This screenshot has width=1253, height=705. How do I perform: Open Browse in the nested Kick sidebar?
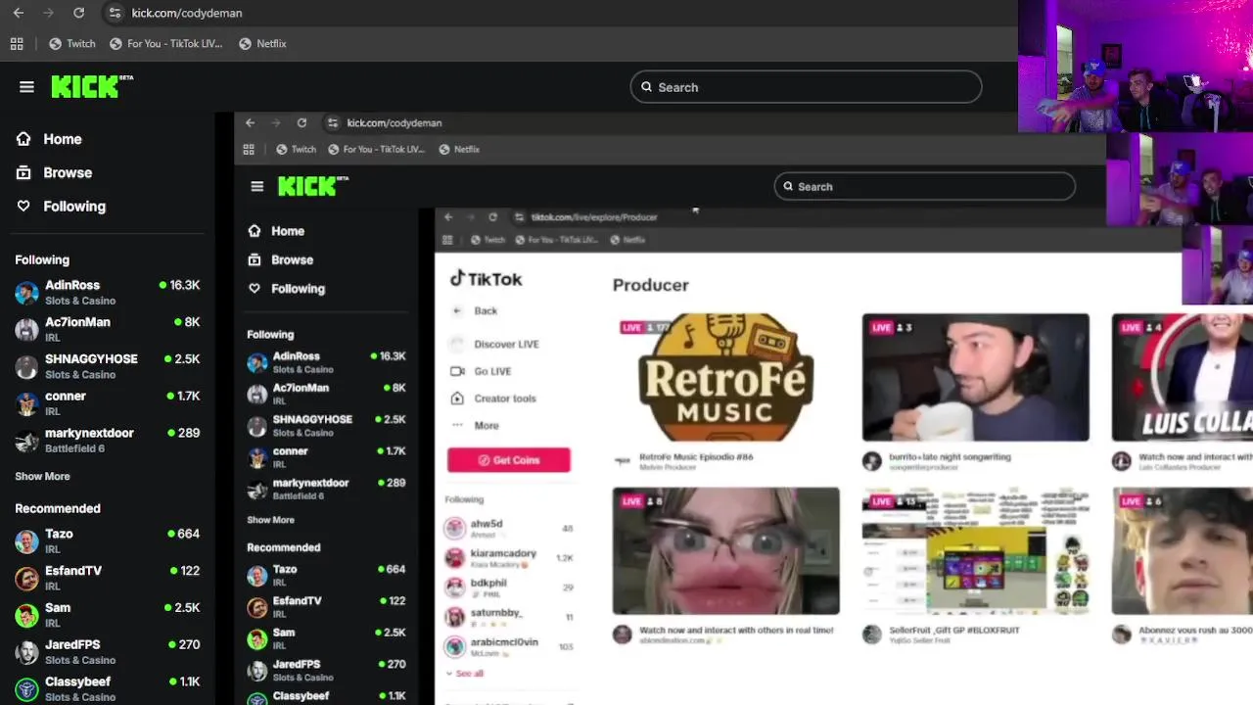293,259
